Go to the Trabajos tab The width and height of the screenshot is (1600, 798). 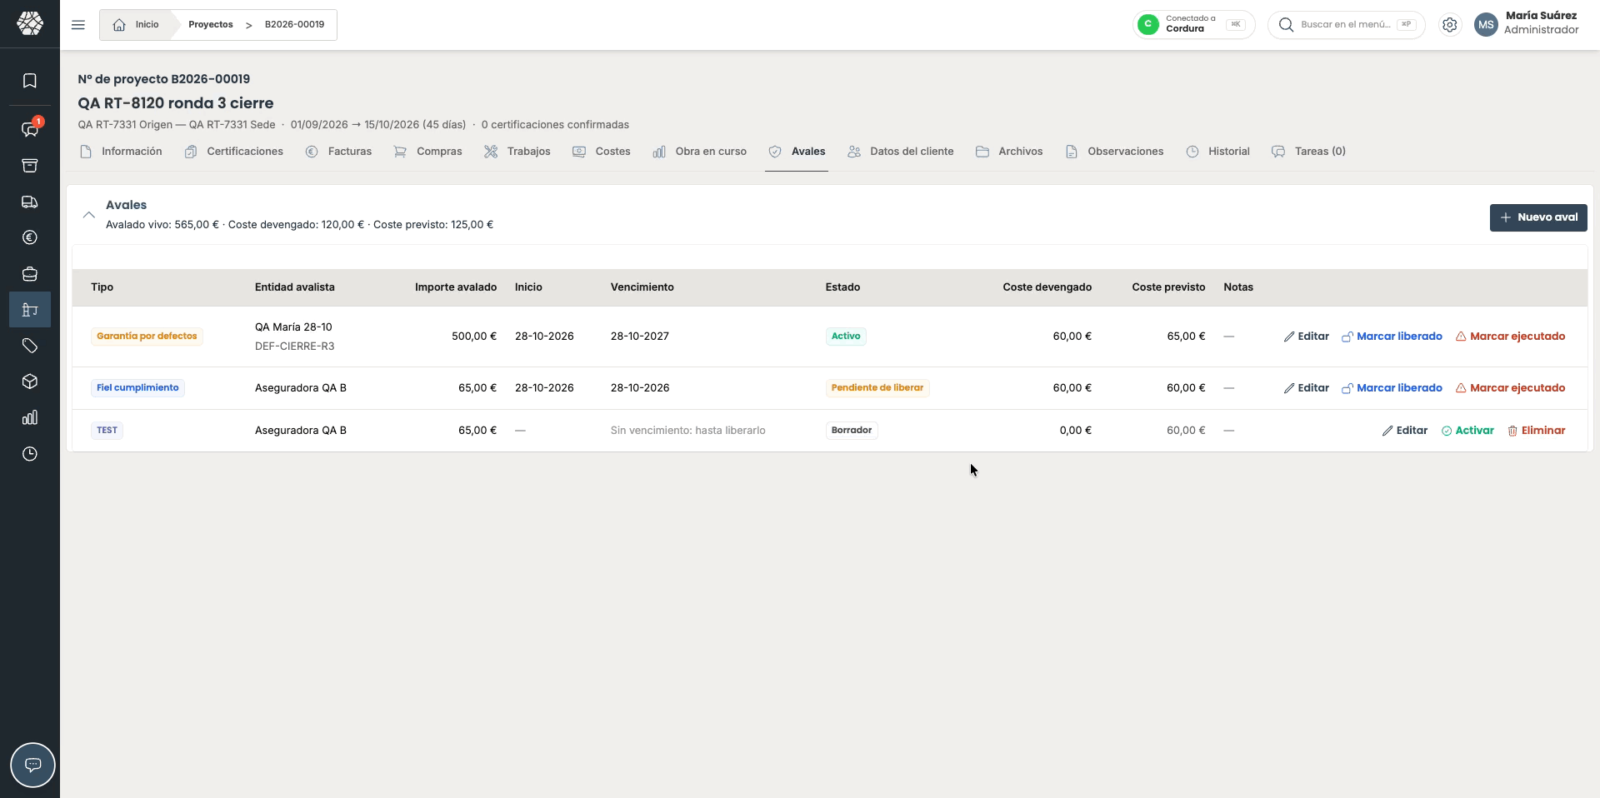[517, 152]
